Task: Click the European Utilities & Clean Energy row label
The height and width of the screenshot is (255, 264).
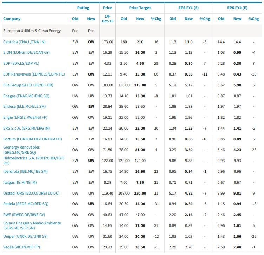Action: 32,31
